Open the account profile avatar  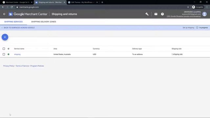pyautogui.click(x=204, y=14)
